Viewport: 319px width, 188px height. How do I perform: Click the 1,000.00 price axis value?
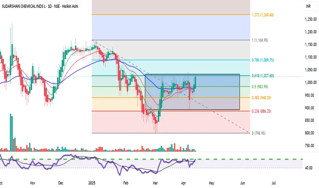click(311, 82)
